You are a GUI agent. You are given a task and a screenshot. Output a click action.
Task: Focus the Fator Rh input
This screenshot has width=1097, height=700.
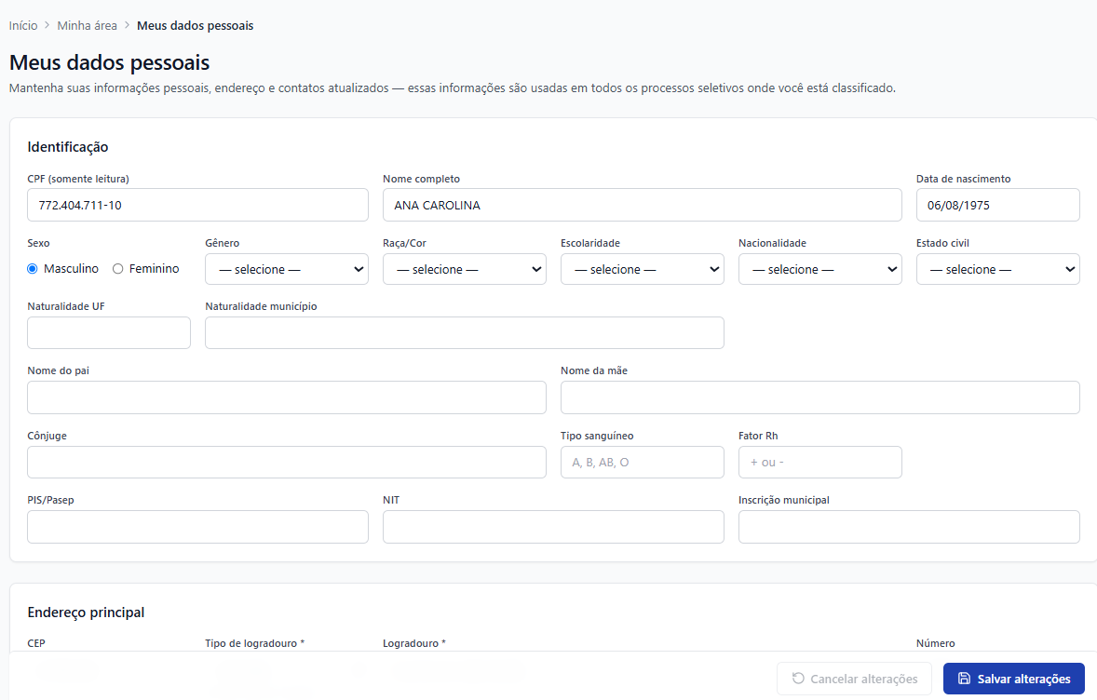[x=819, y=463]
